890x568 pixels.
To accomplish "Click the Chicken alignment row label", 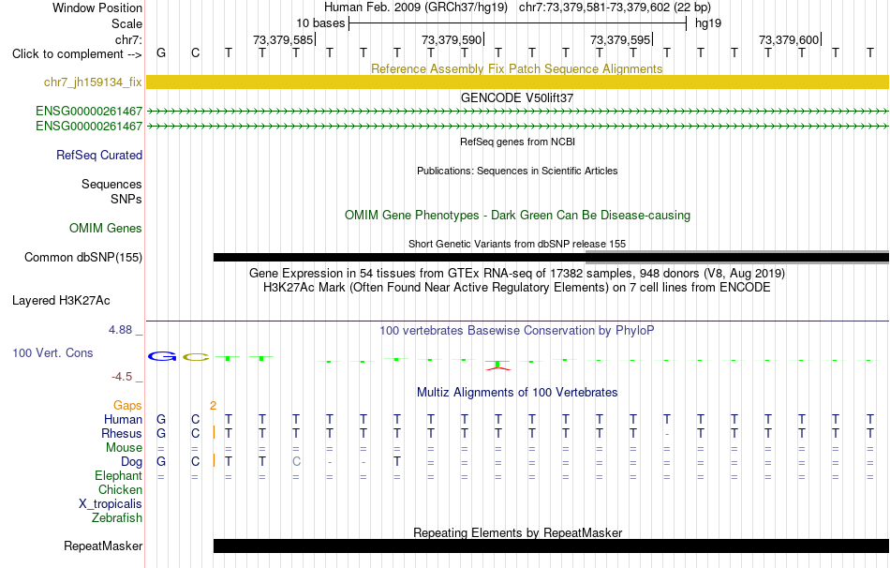I will coord(120,489).
